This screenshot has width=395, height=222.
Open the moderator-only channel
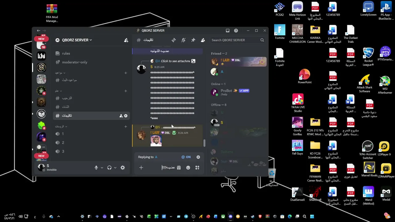[91, 62]
